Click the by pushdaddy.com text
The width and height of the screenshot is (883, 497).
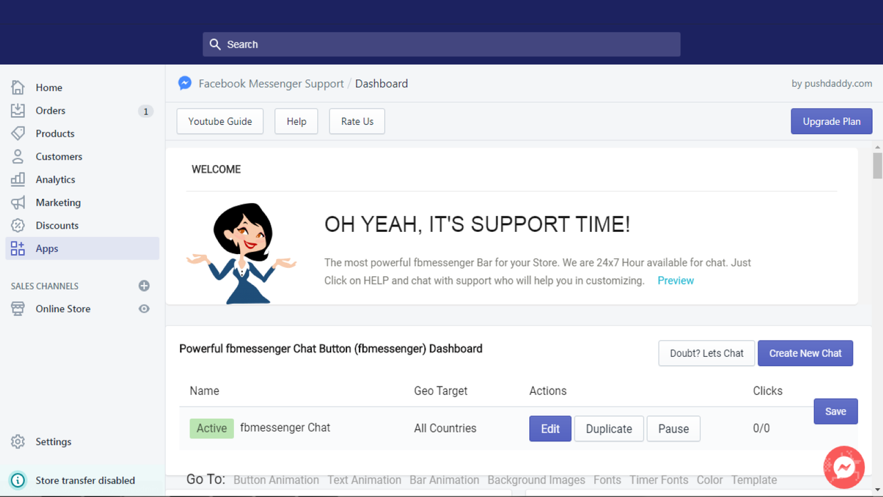[832, 84]
